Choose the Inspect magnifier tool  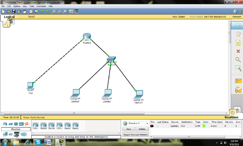pos(238,60)
